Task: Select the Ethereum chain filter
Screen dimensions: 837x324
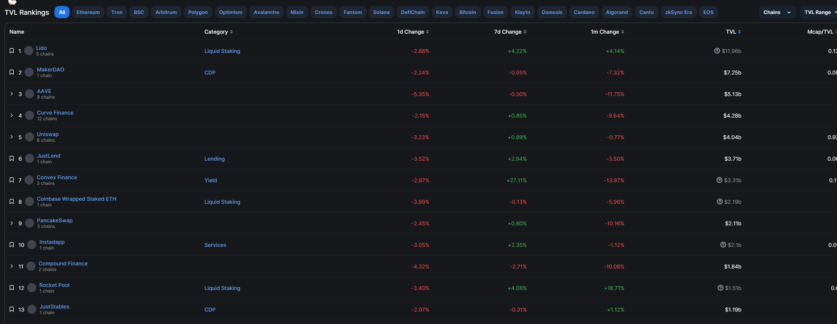Action: click(88, 12)
